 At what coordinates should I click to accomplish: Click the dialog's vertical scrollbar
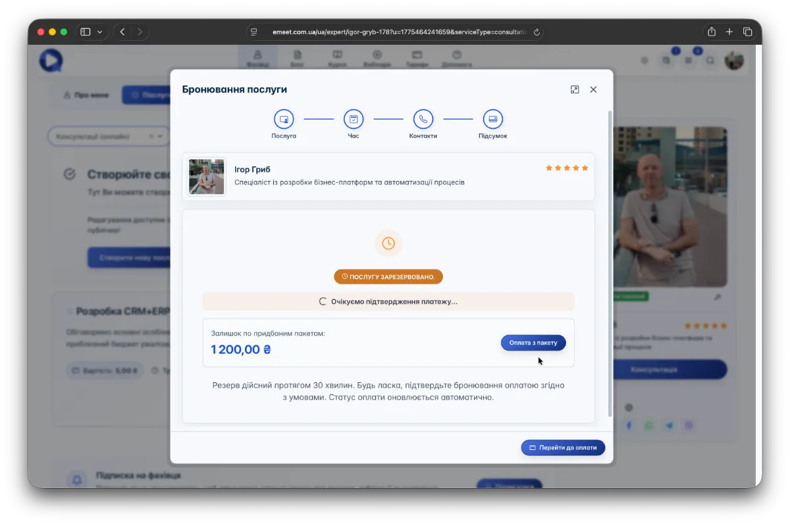(x=610, y=263)
